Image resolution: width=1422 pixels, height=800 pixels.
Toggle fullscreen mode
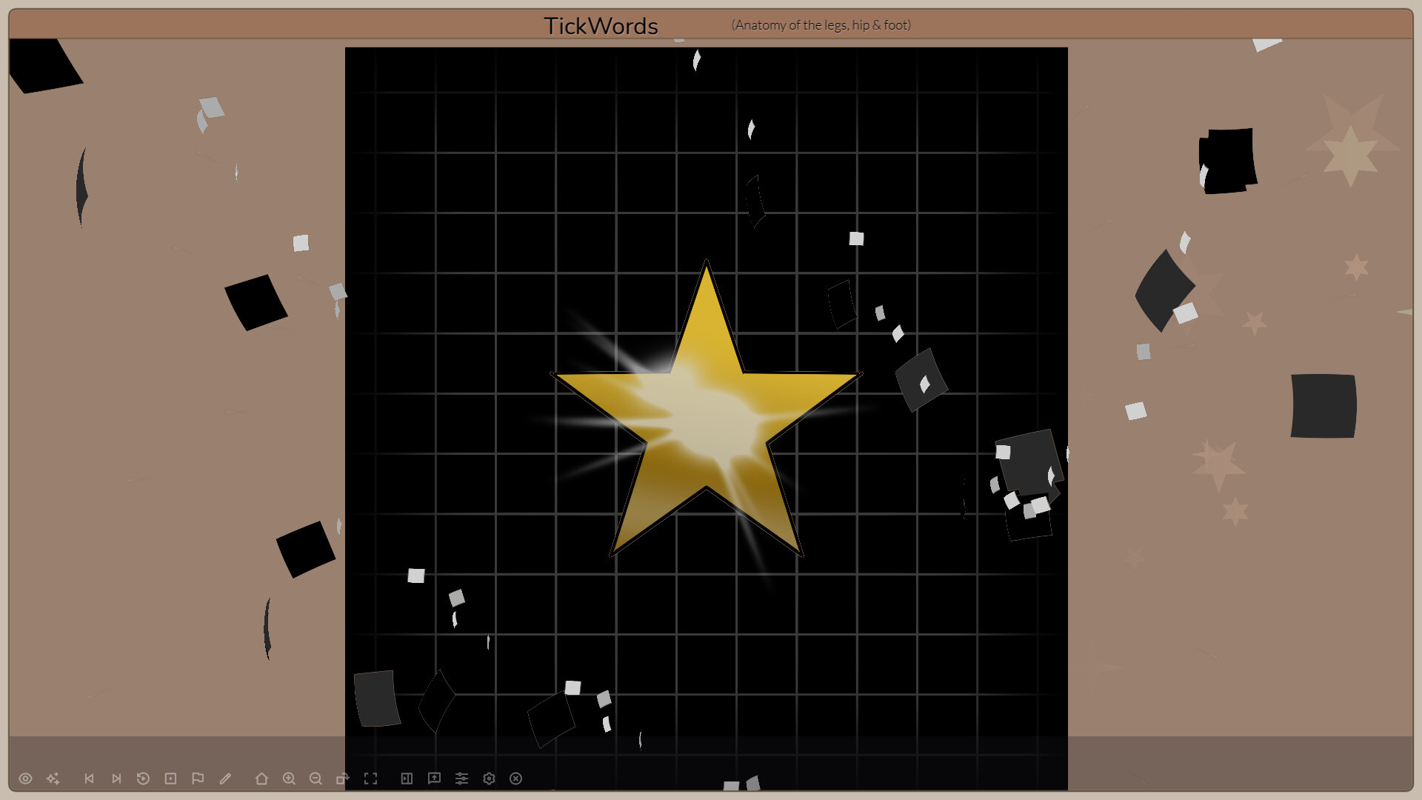click(x=371, y=779)
